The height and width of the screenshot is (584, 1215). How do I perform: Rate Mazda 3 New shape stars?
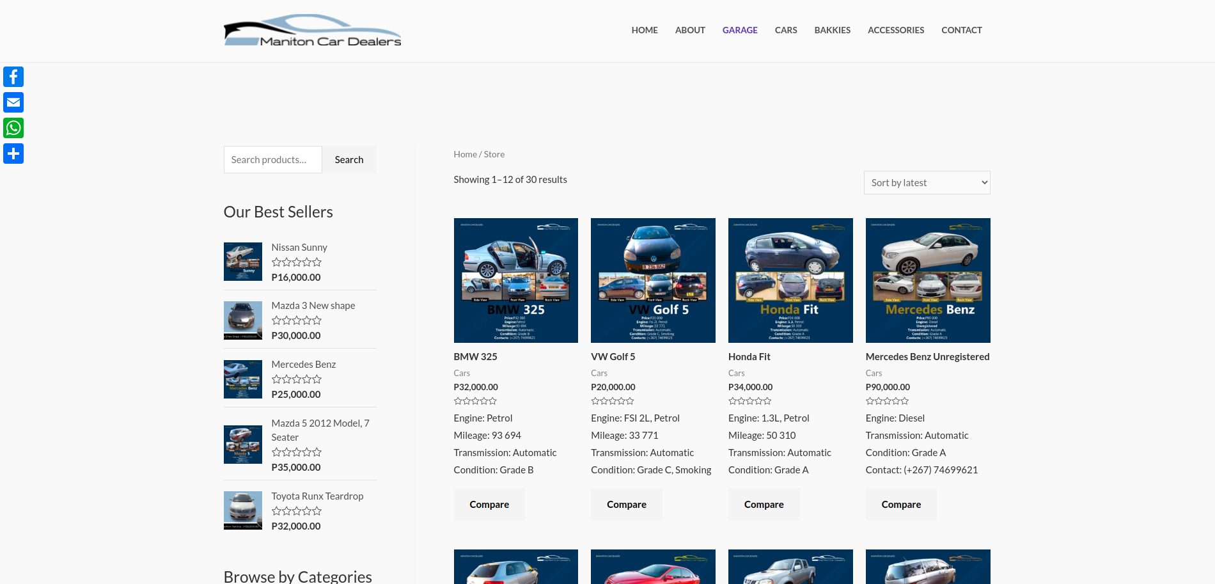pyautogui.click(x=297, y=320)
